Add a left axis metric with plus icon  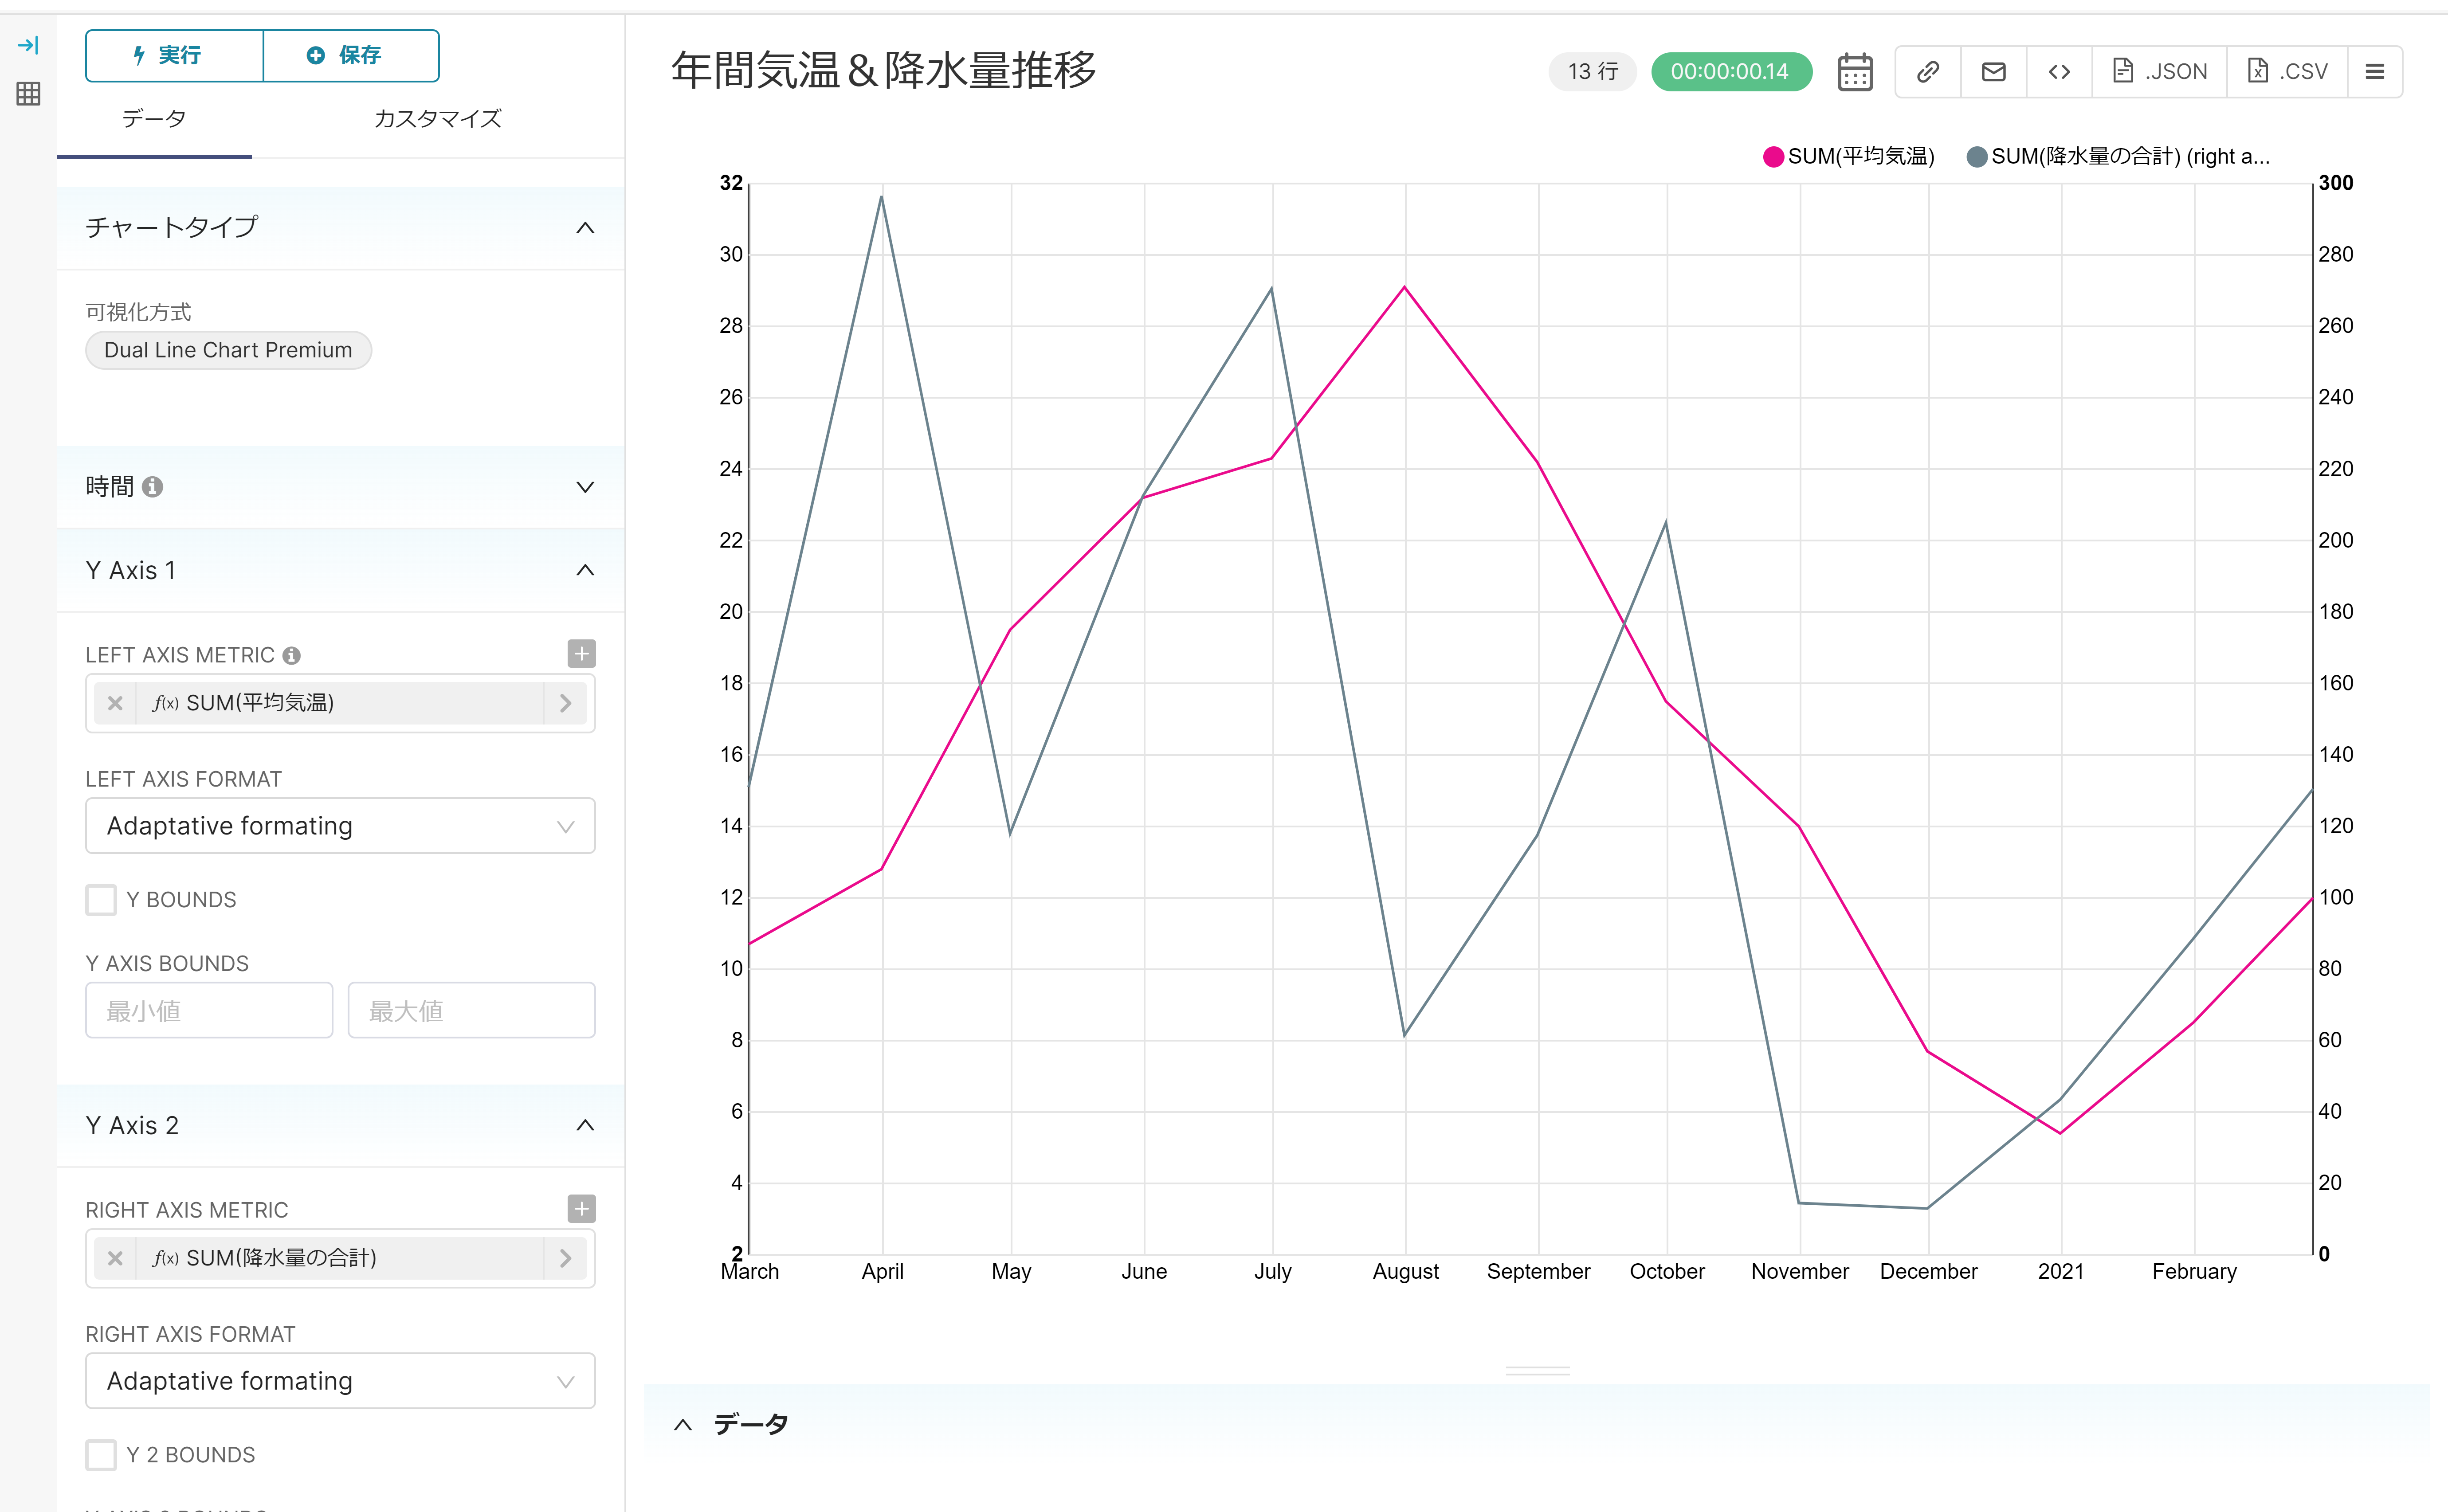581,654
